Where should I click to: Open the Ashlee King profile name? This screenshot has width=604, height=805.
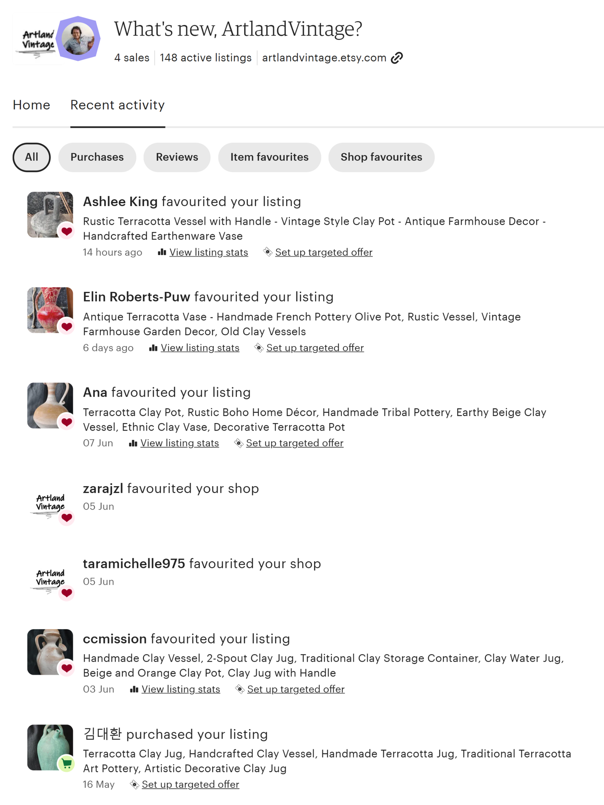(120, 202)
